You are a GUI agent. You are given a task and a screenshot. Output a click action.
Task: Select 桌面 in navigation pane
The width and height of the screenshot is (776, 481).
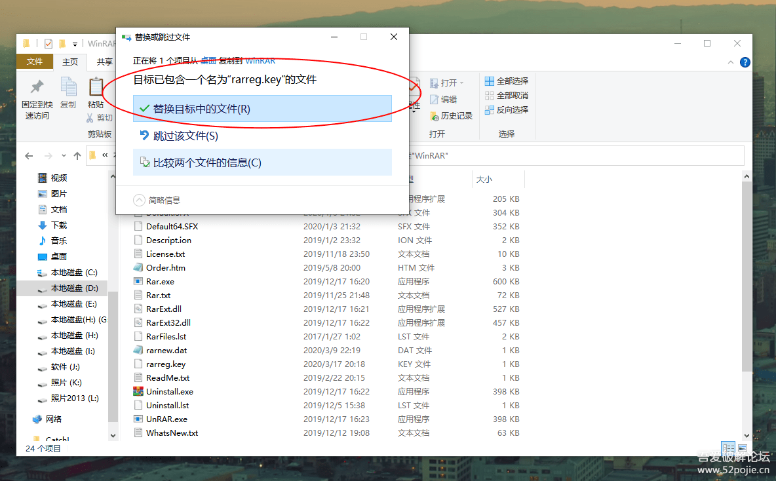click(59, 256)
